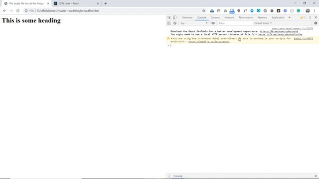Switch to the Memory tab
Image resolution: width=319 pixels, height=179 pixels.
point(262,18)
